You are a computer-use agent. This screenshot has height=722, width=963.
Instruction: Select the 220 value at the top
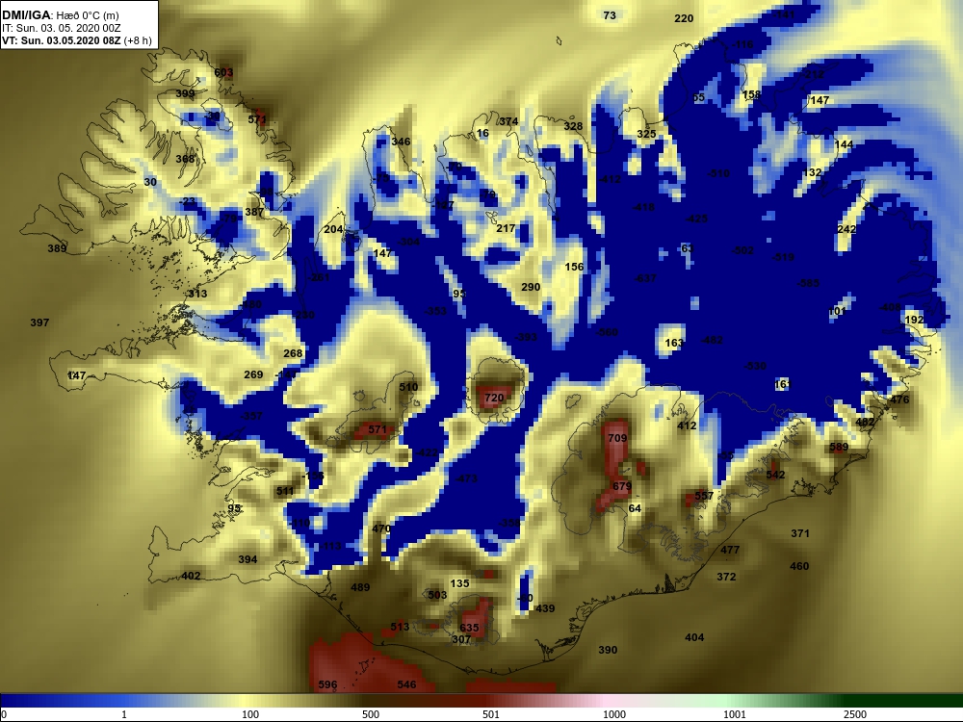coord(684,18)
